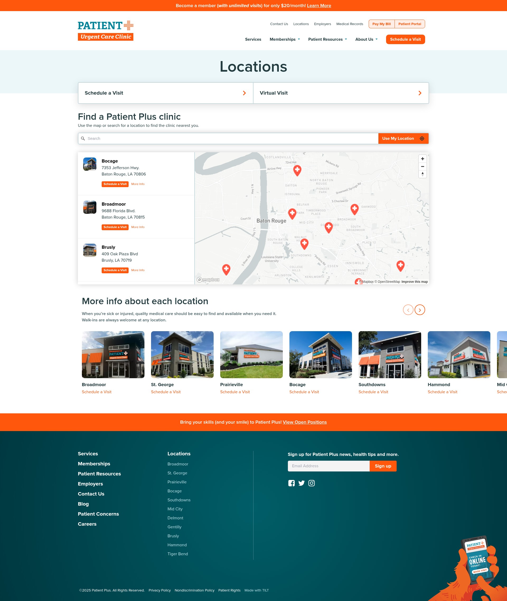507x601 pixels.
Task: Click the Pay My Bill button
Action: coord(381,24)
